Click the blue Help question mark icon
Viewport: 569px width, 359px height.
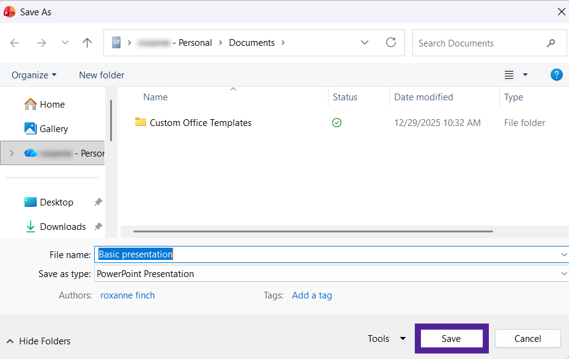(556, 75)
